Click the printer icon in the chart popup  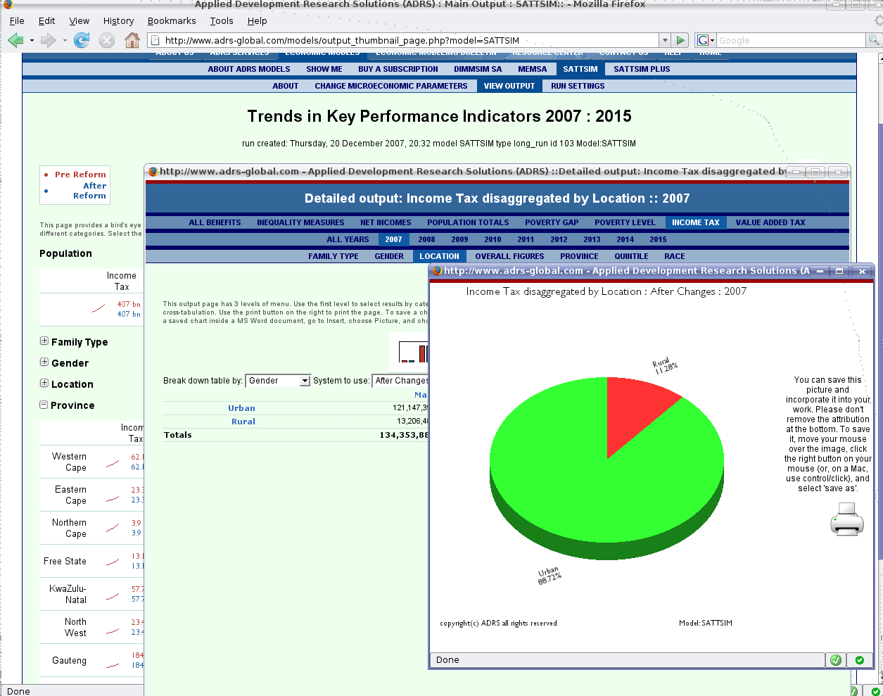(846, 521)
